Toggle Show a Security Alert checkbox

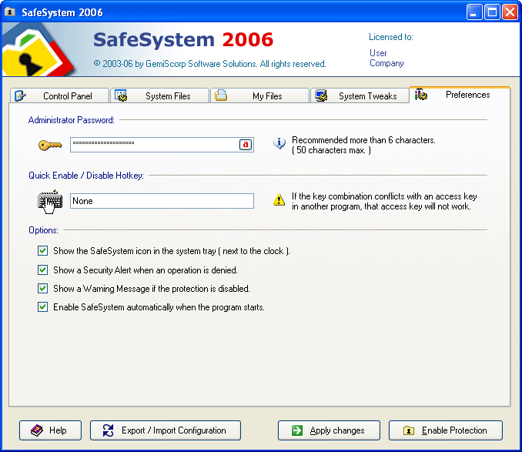[42, 270]
